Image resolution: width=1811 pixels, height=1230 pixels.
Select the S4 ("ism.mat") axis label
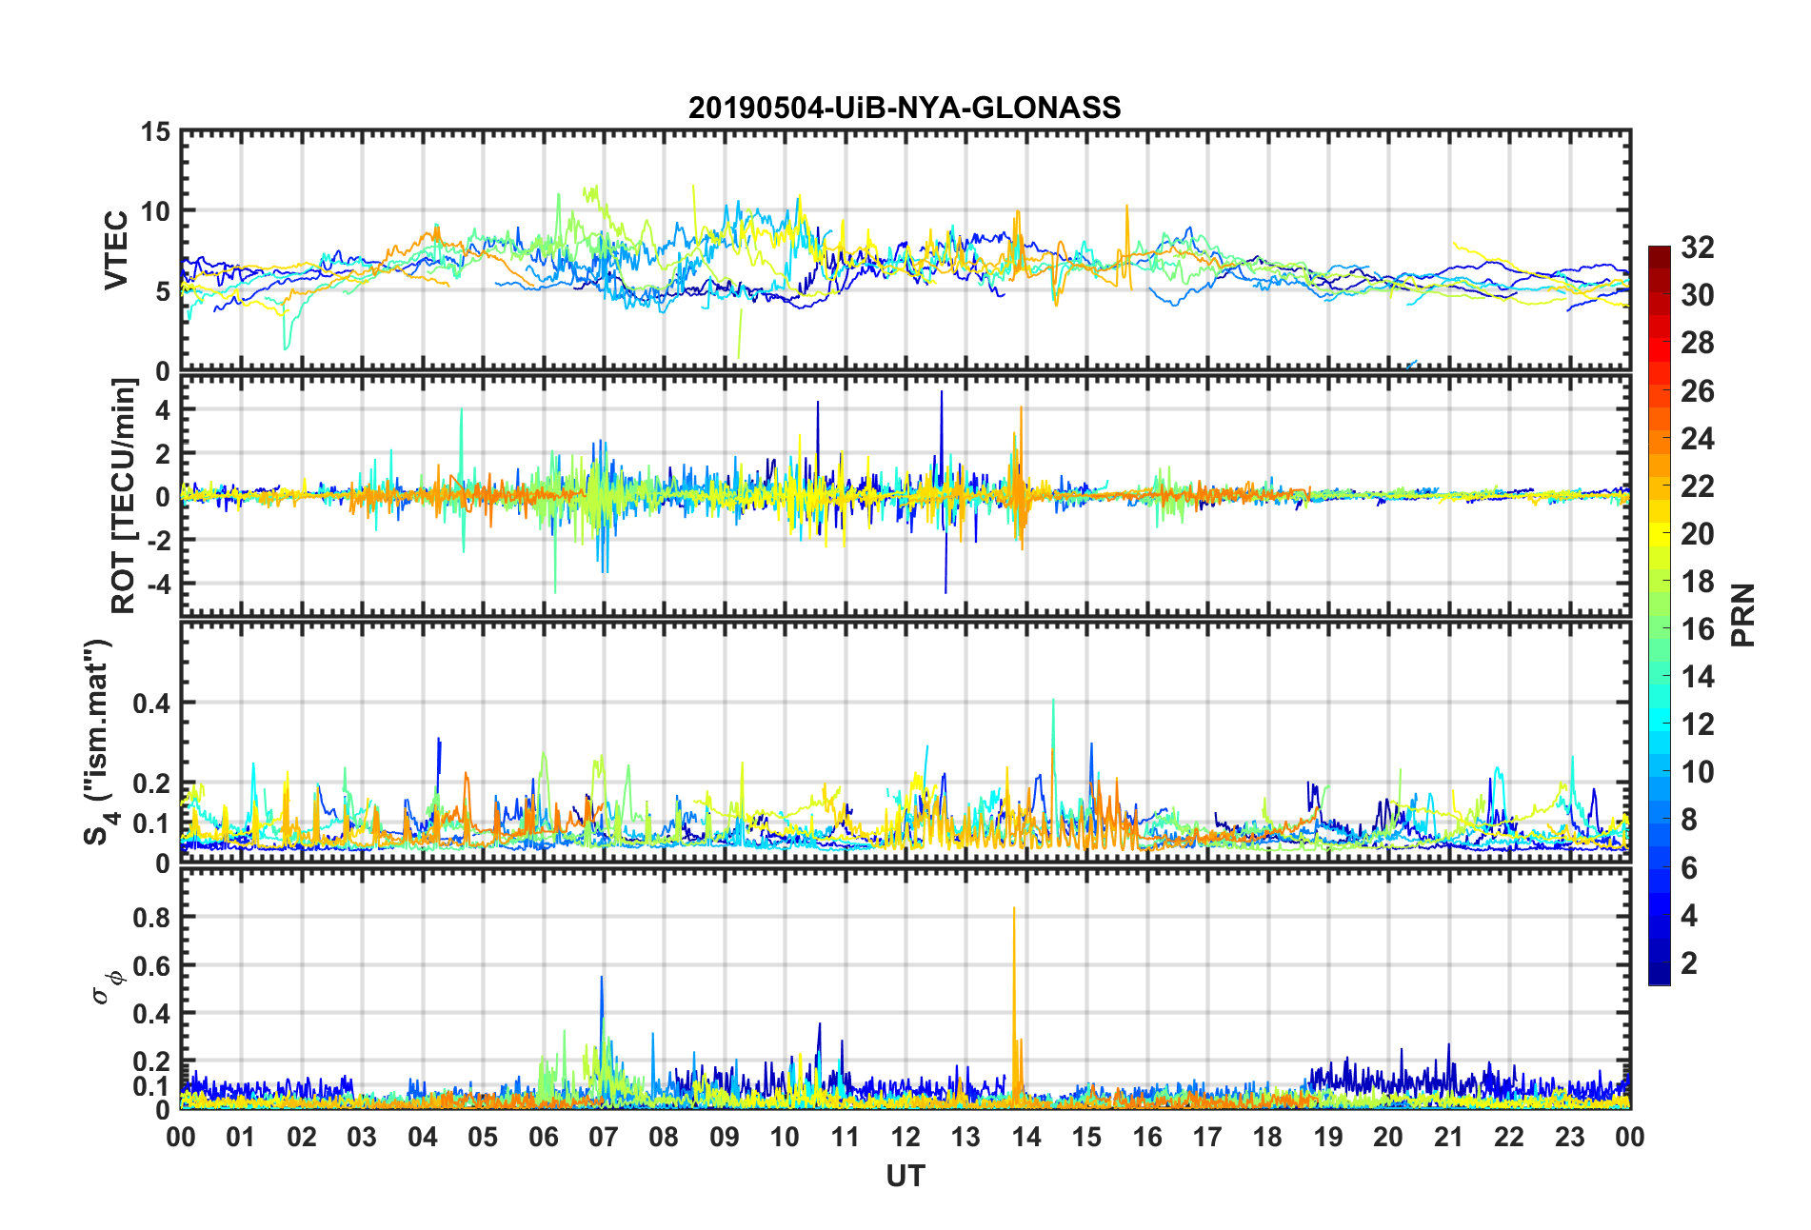(x=100, y=742)
